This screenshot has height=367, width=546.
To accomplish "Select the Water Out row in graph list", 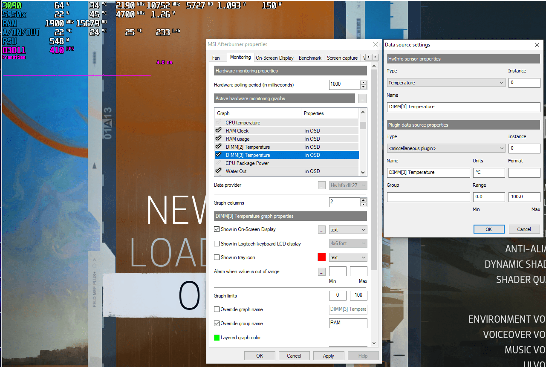I will 286,171.
